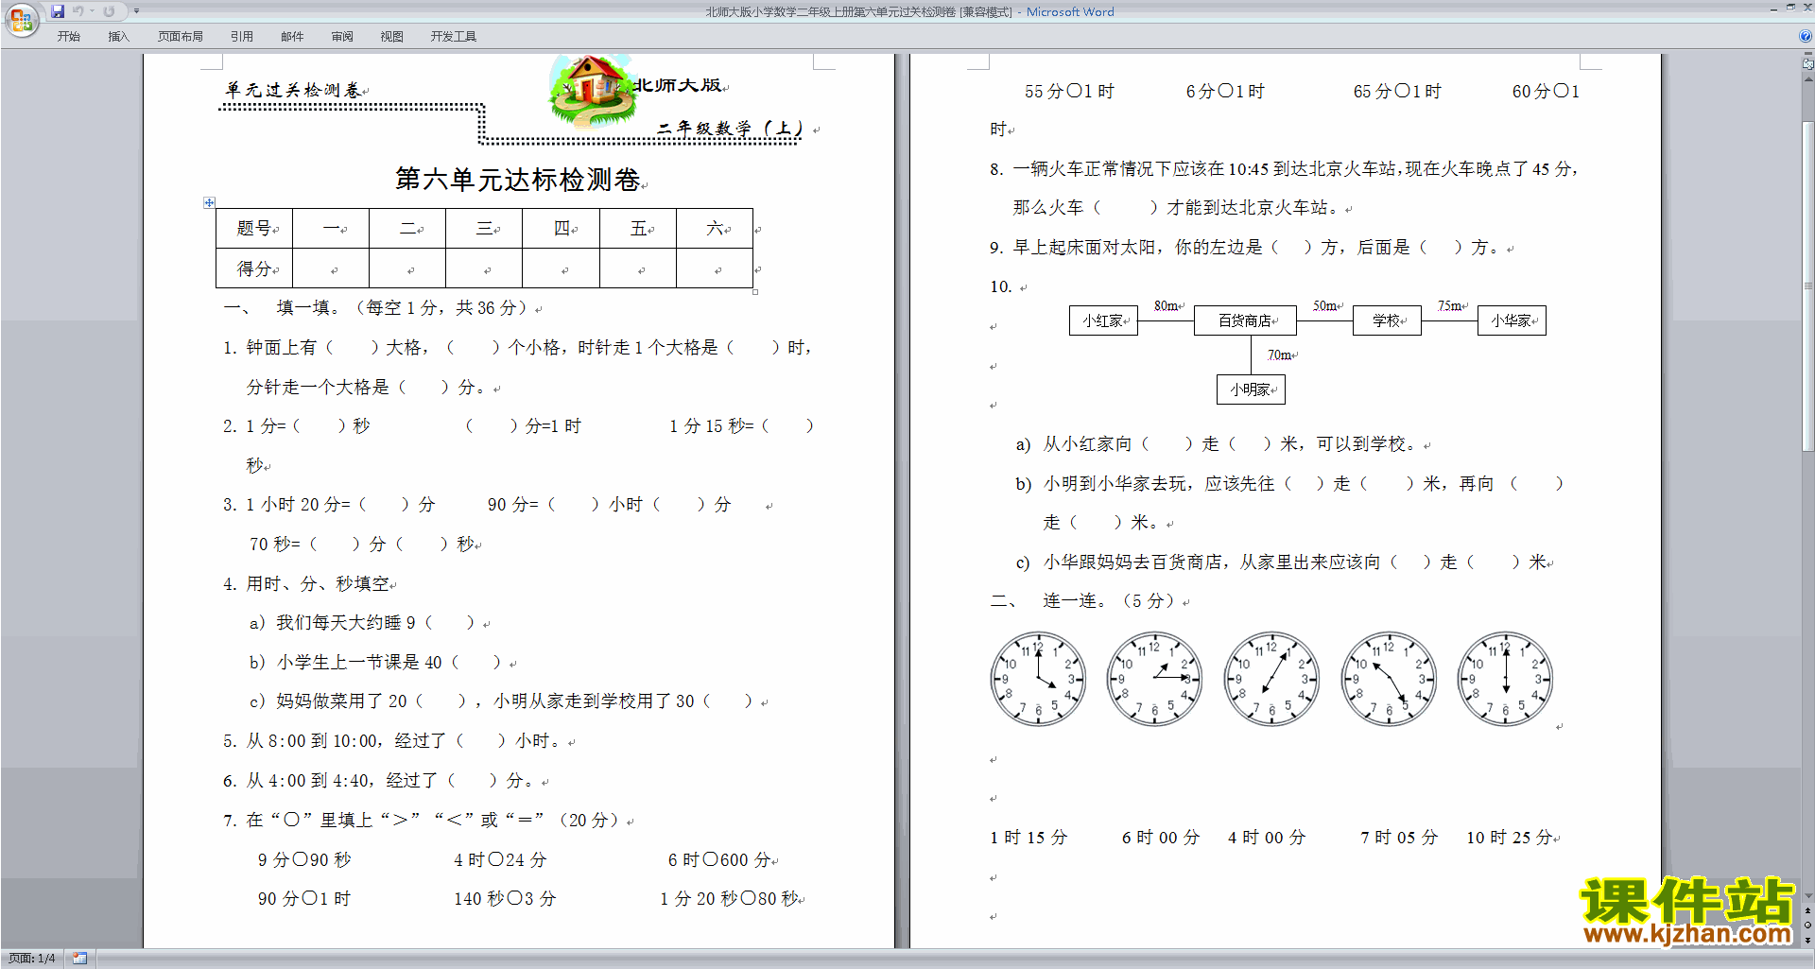Screen dimensions: 1815x969
Task: Click the resize handle below the score table
Action: (x=755, y=291)
